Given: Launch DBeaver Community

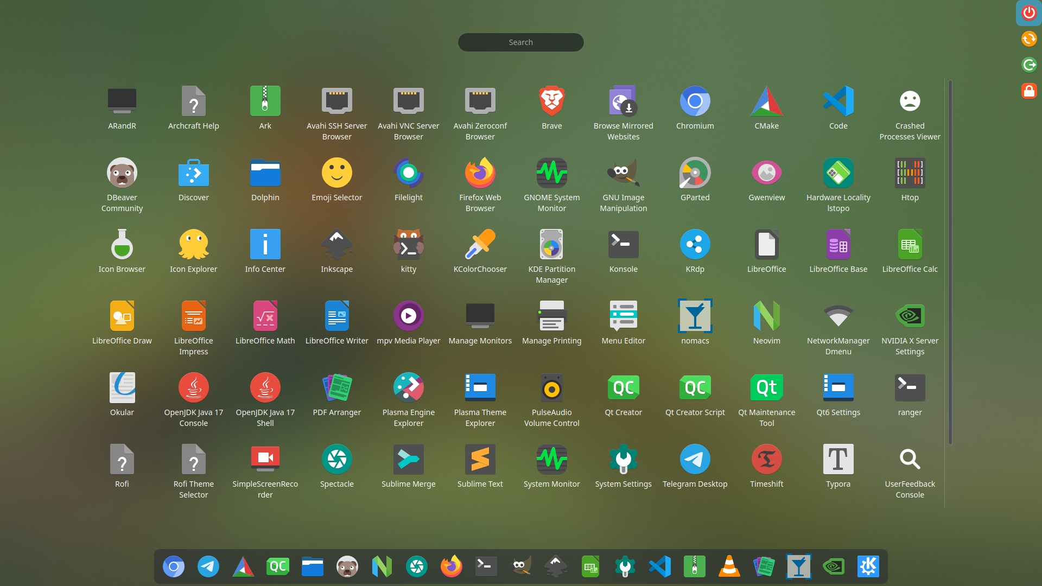Looking at the screenshot, I should point(122,184).
